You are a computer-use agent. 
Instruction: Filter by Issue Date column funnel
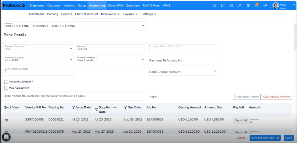[73, 108]
